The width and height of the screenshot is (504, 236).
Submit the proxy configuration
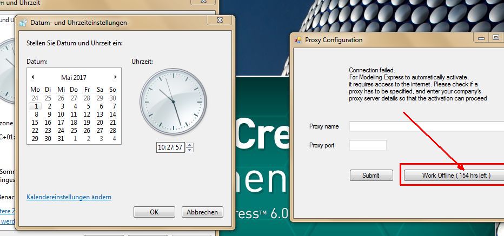click(x=372, y=176)
